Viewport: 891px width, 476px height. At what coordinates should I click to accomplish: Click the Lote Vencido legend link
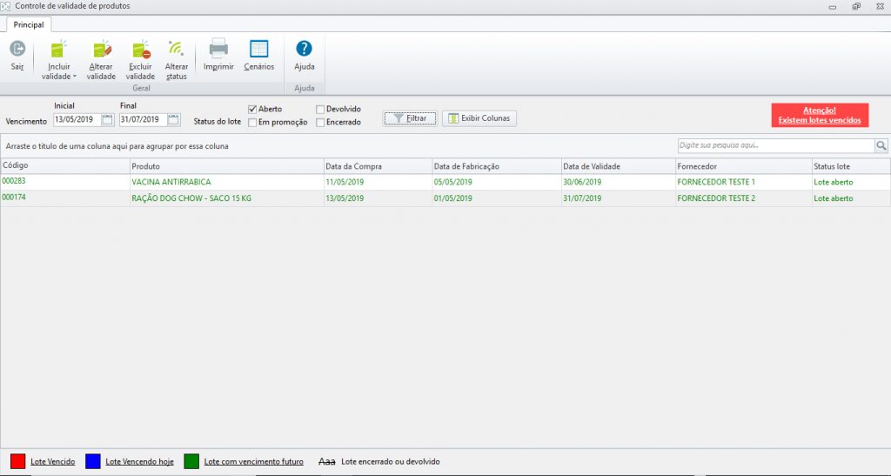point(53,462)
